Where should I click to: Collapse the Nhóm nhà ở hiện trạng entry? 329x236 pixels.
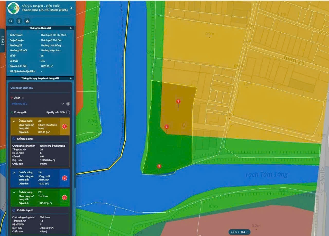click(14, 121)
